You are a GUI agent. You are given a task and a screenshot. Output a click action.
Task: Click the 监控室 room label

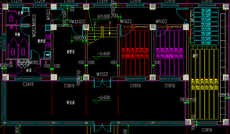(71, 52)
